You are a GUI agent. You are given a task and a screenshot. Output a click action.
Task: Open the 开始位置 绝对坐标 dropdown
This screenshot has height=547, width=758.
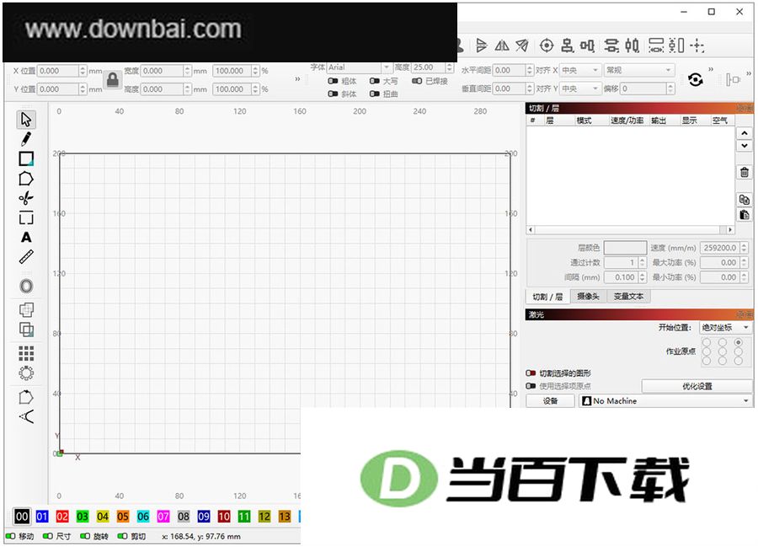click(x=726, y=328)
